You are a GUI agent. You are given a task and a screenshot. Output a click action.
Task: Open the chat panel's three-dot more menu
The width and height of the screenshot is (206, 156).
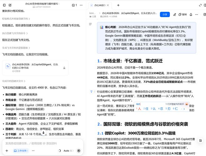[x=81, y=5]
